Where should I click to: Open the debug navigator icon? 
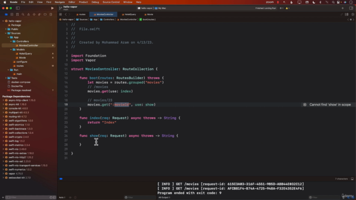(39, 14)
